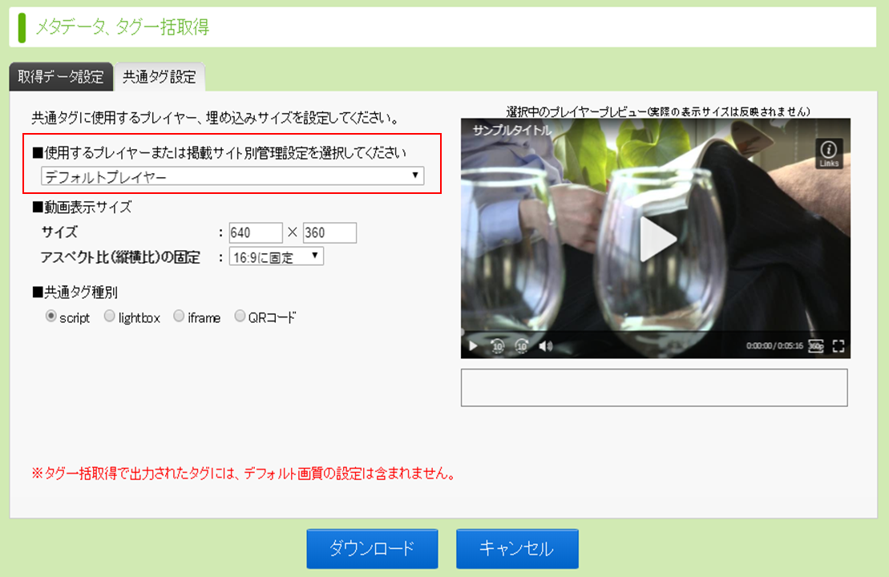Select the QRコード radio button
The width and height of the screenshot is (889, 577).
tap(240, 317)
